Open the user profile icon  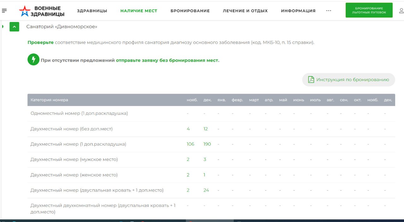coord(401,11)
